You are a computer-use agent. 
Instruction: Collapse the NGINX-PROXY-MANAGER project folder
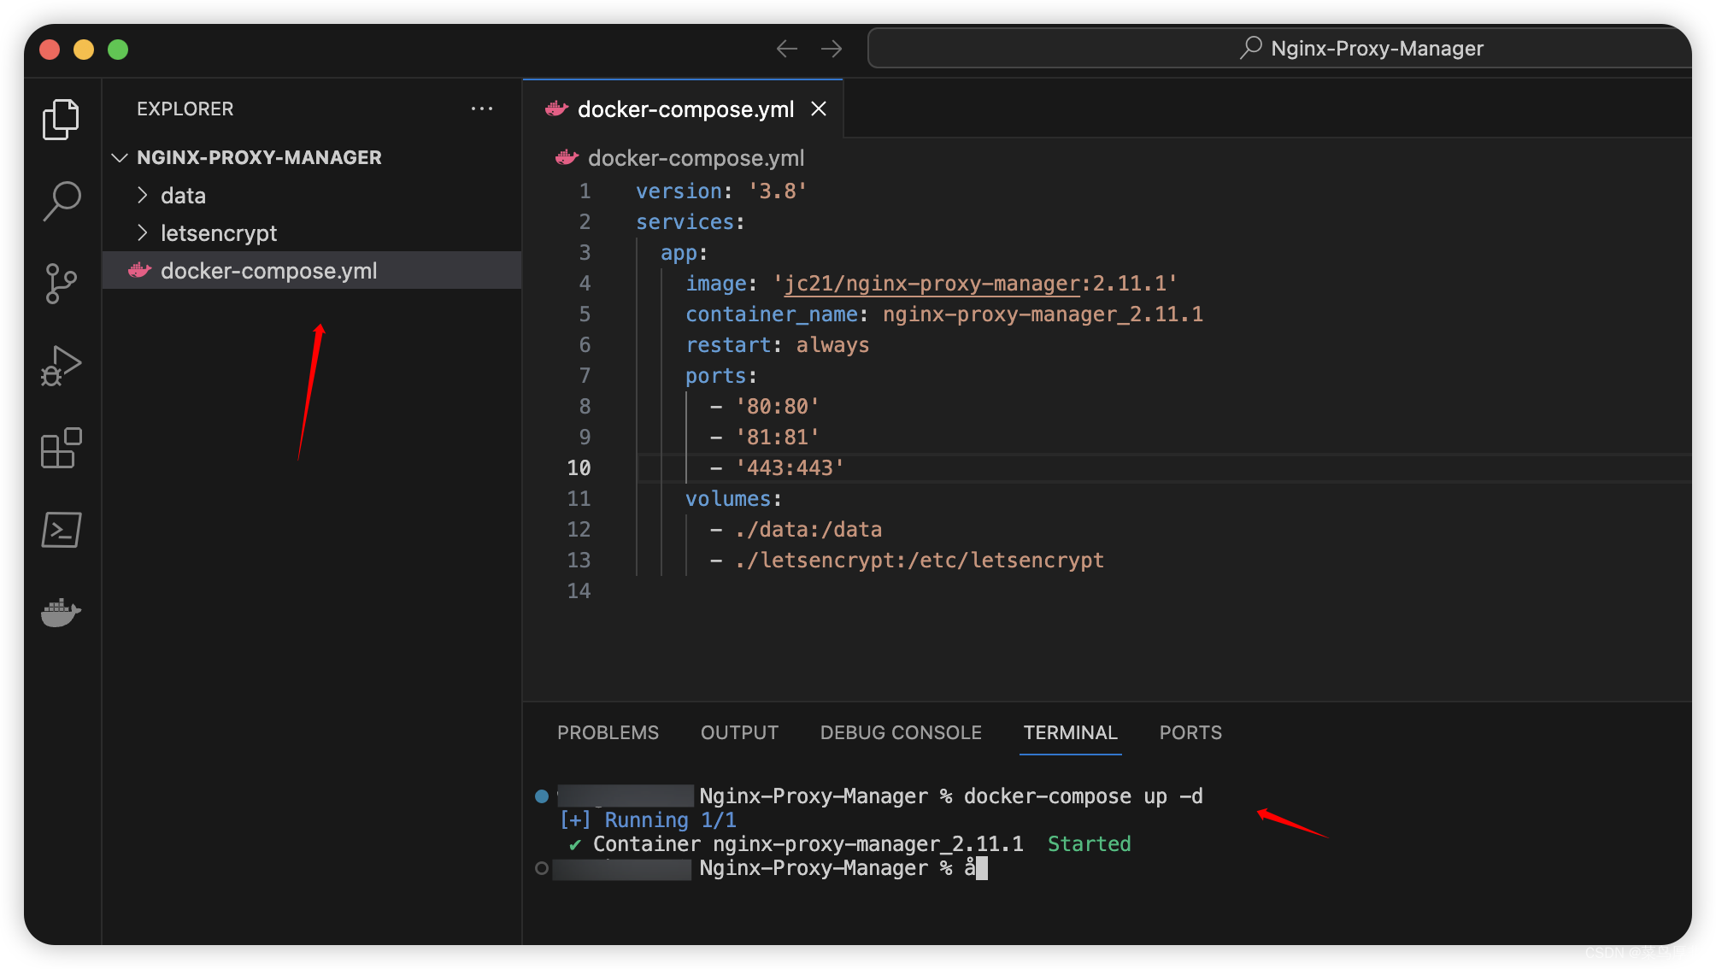tap(118, 158)
